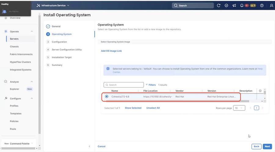This screenshot has width=275, height=152.
Task: Collapse the Operate sidebar section
Action: click(x=32, y=31)
